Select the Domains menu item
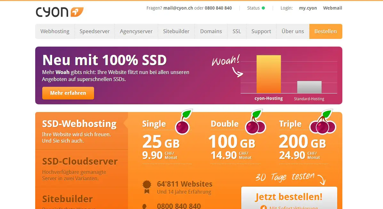Image resolution: width=383 pixels, height=209 pixels. tap(211, 31)
